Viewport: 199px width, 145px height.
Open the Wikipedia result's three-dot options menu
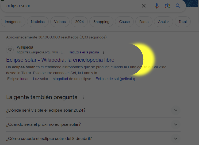click(x=103, y=52)
